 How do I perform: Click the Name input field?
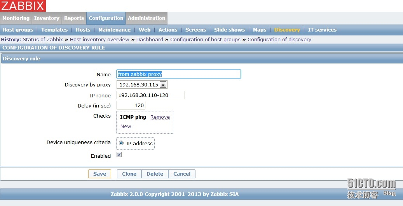179,74
